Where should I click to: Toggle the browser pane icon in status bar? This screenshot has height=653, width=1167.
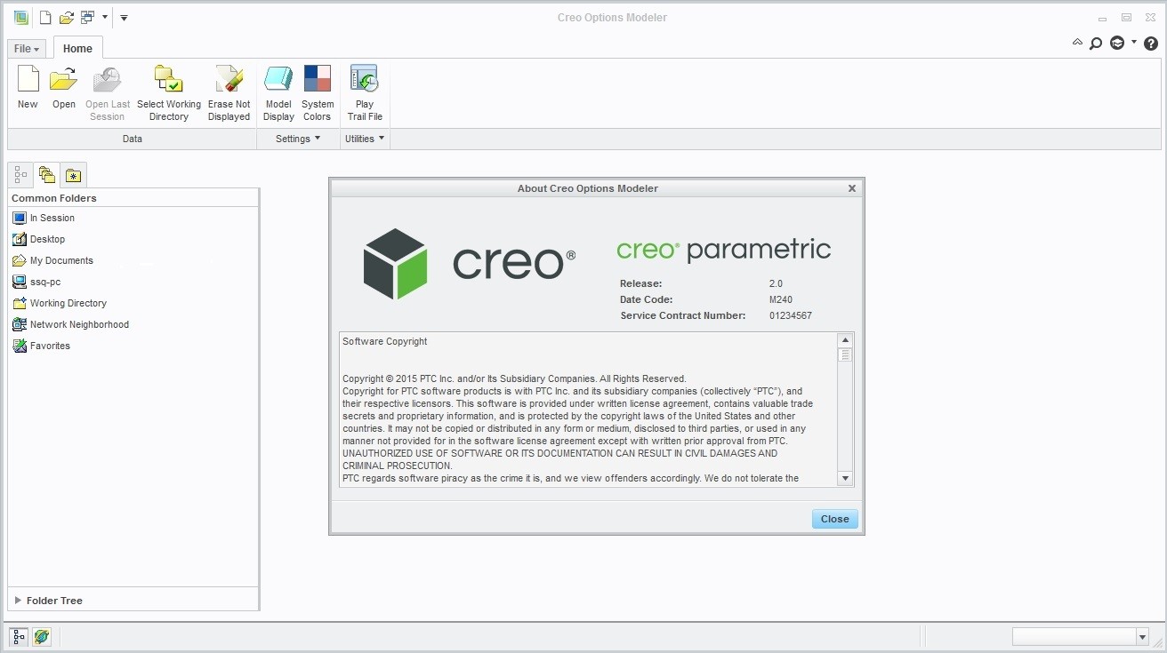click(x=42, y=636)
